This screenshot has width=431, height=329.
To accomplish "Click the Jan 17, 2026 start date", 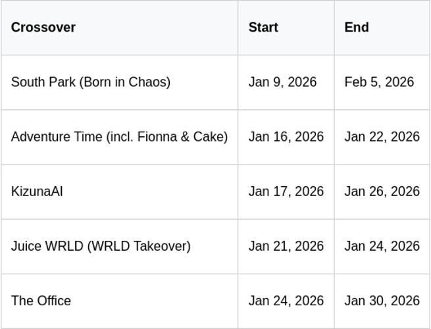I will click(286, 191).
